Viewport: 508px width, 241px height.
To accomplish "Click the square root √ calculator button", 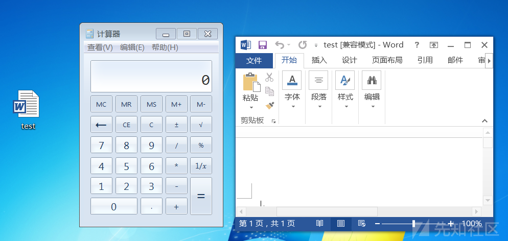I will click(201, 125).
